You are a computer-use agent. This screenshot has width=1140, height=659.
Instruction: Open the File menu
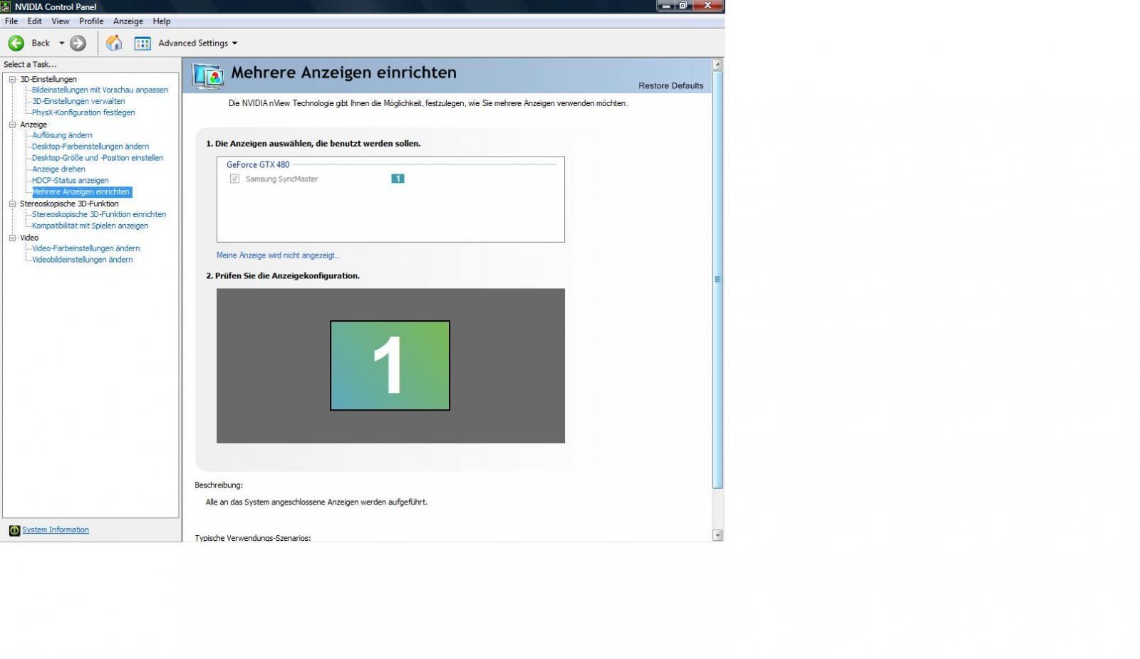11,21
